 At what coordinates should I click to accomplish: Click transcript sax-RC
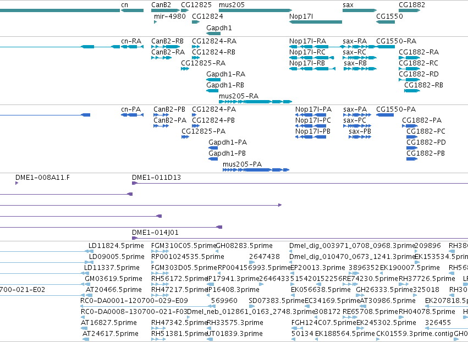pos(360,58)
